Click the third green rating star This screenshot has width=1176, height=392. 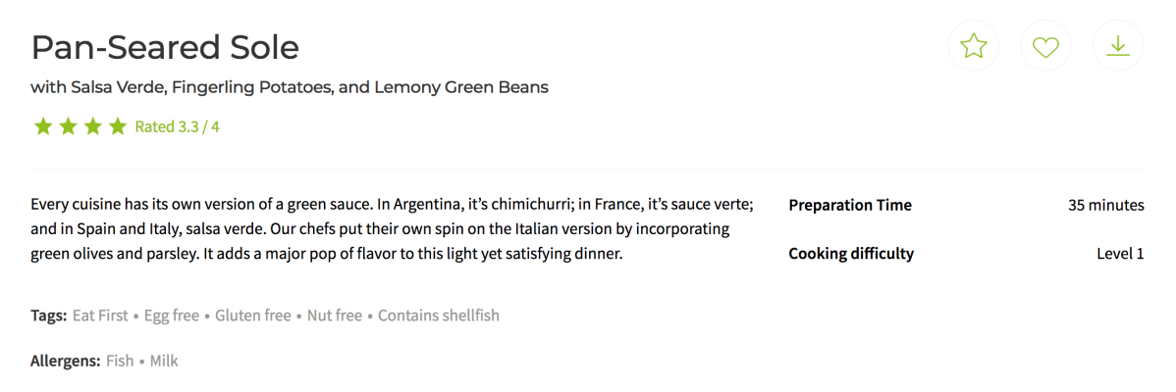[x=92, y=126]
